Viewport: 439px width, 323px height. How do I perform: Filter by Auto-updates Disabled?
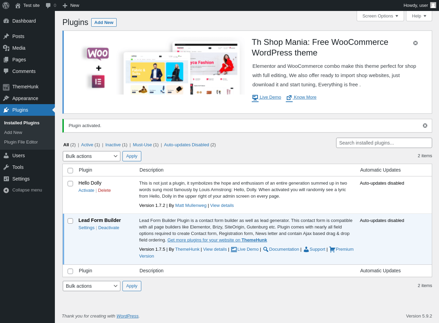(x=187, y=145)
